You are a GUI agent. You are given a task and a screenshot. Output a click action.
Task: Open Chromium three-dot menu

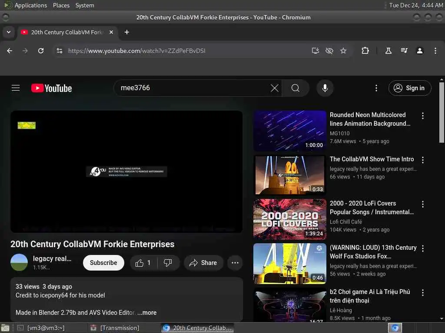click(435, 51)
